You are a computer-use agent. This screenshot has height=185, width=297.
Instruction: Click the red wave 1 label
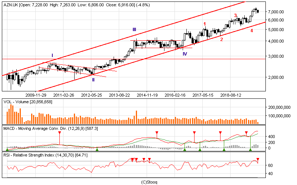(x=205, y=24)
